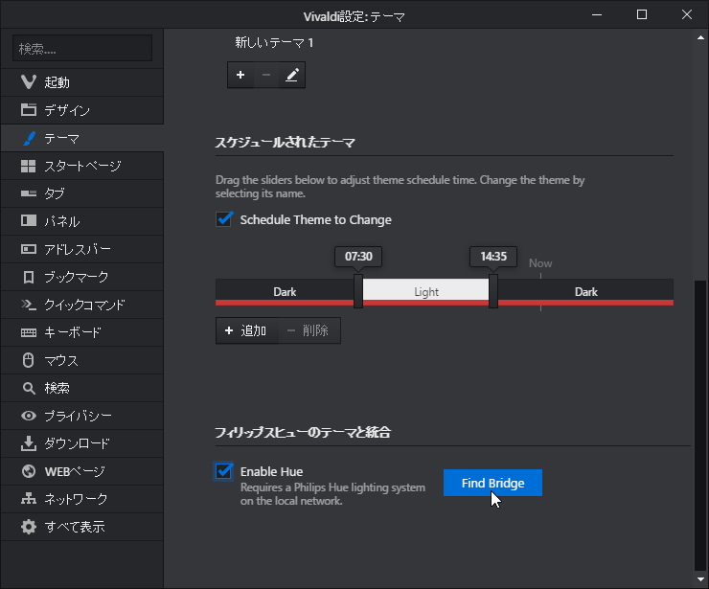The width and height of the screenshot is (709, 589).
Task: Click the ネットワーク network icon
Action: coord(29,499)
